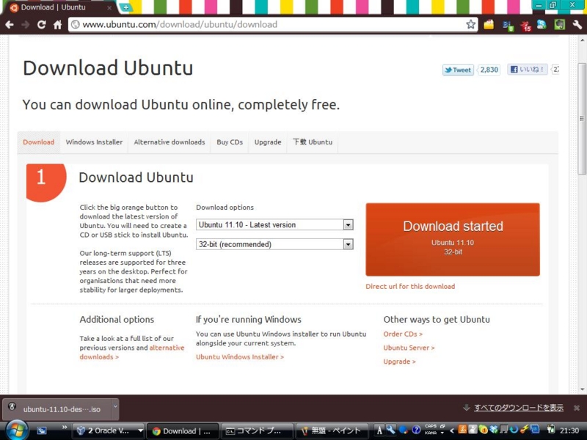Open the Alternative downloads tab
The height and width of the screenshot is (440, 587).
[x=169, y=142]
